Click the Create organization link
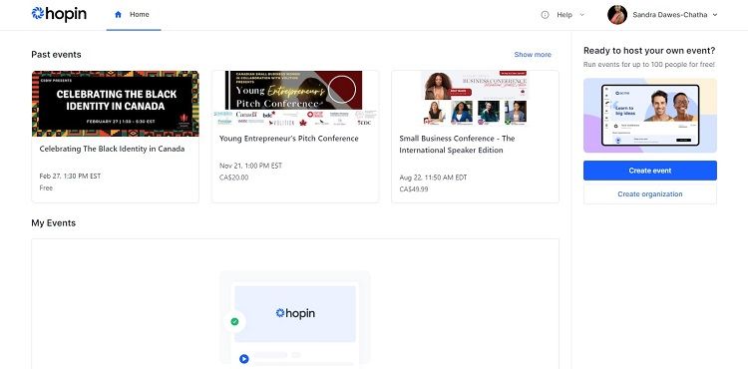Image resolution: width=748 pixels, height=369 pixels. point(649,194)
